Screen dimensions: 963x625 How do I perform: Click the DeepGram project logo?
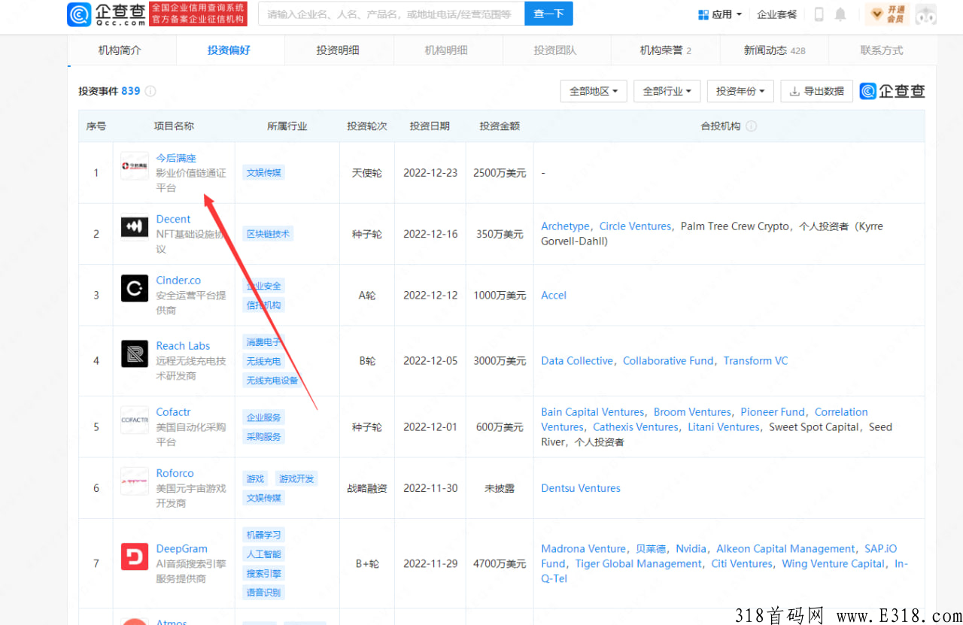coord(135,557)
